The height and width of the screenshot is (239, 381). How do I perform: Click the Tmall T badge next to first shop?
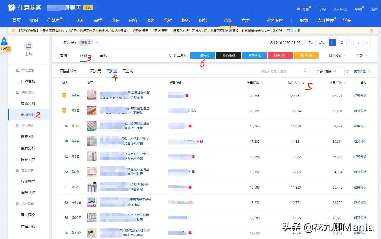click(187, 95)
